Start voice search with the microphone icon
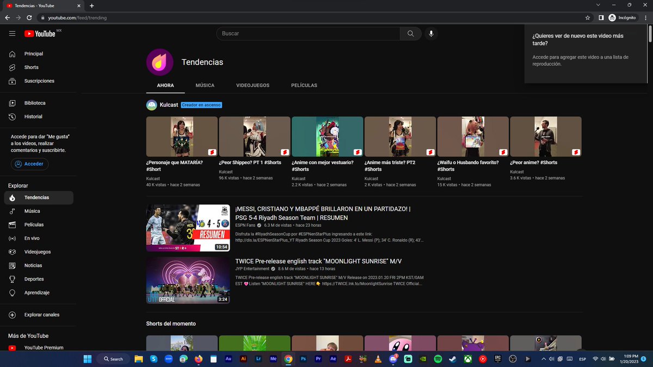The width and height of the screenshot is (653, 367). 431,34
